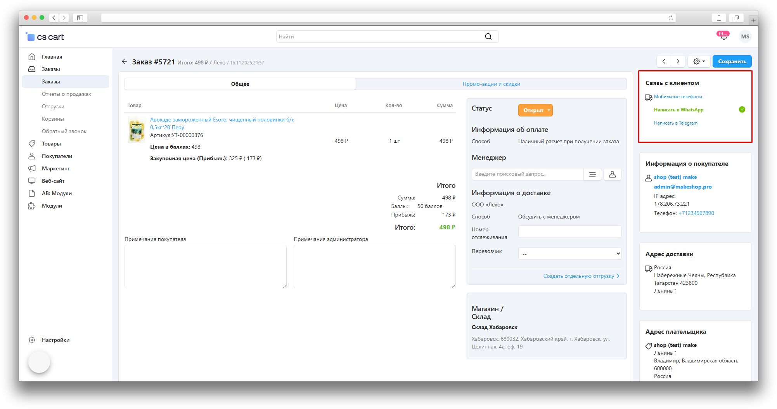Viewport: 777px width, 409px height.
Task: Reload page with browser refresh icon
Action: click(671, 18)
